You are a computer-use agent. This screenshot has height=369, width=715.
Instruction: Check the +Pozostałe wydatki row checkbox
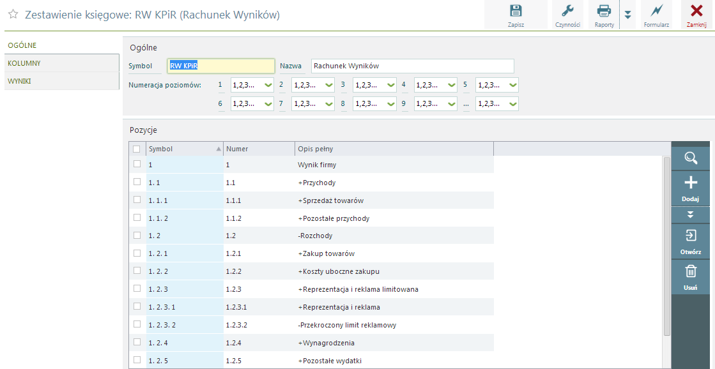(x=137, y=360)
